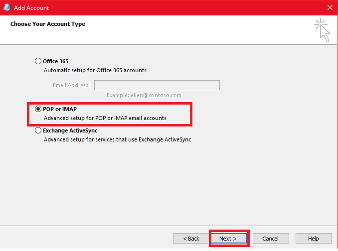The height and width of the screenshot is (251, 338).
Task: Click the "Choose Your Account Type" heading
Action: click(x=48, y=24)
